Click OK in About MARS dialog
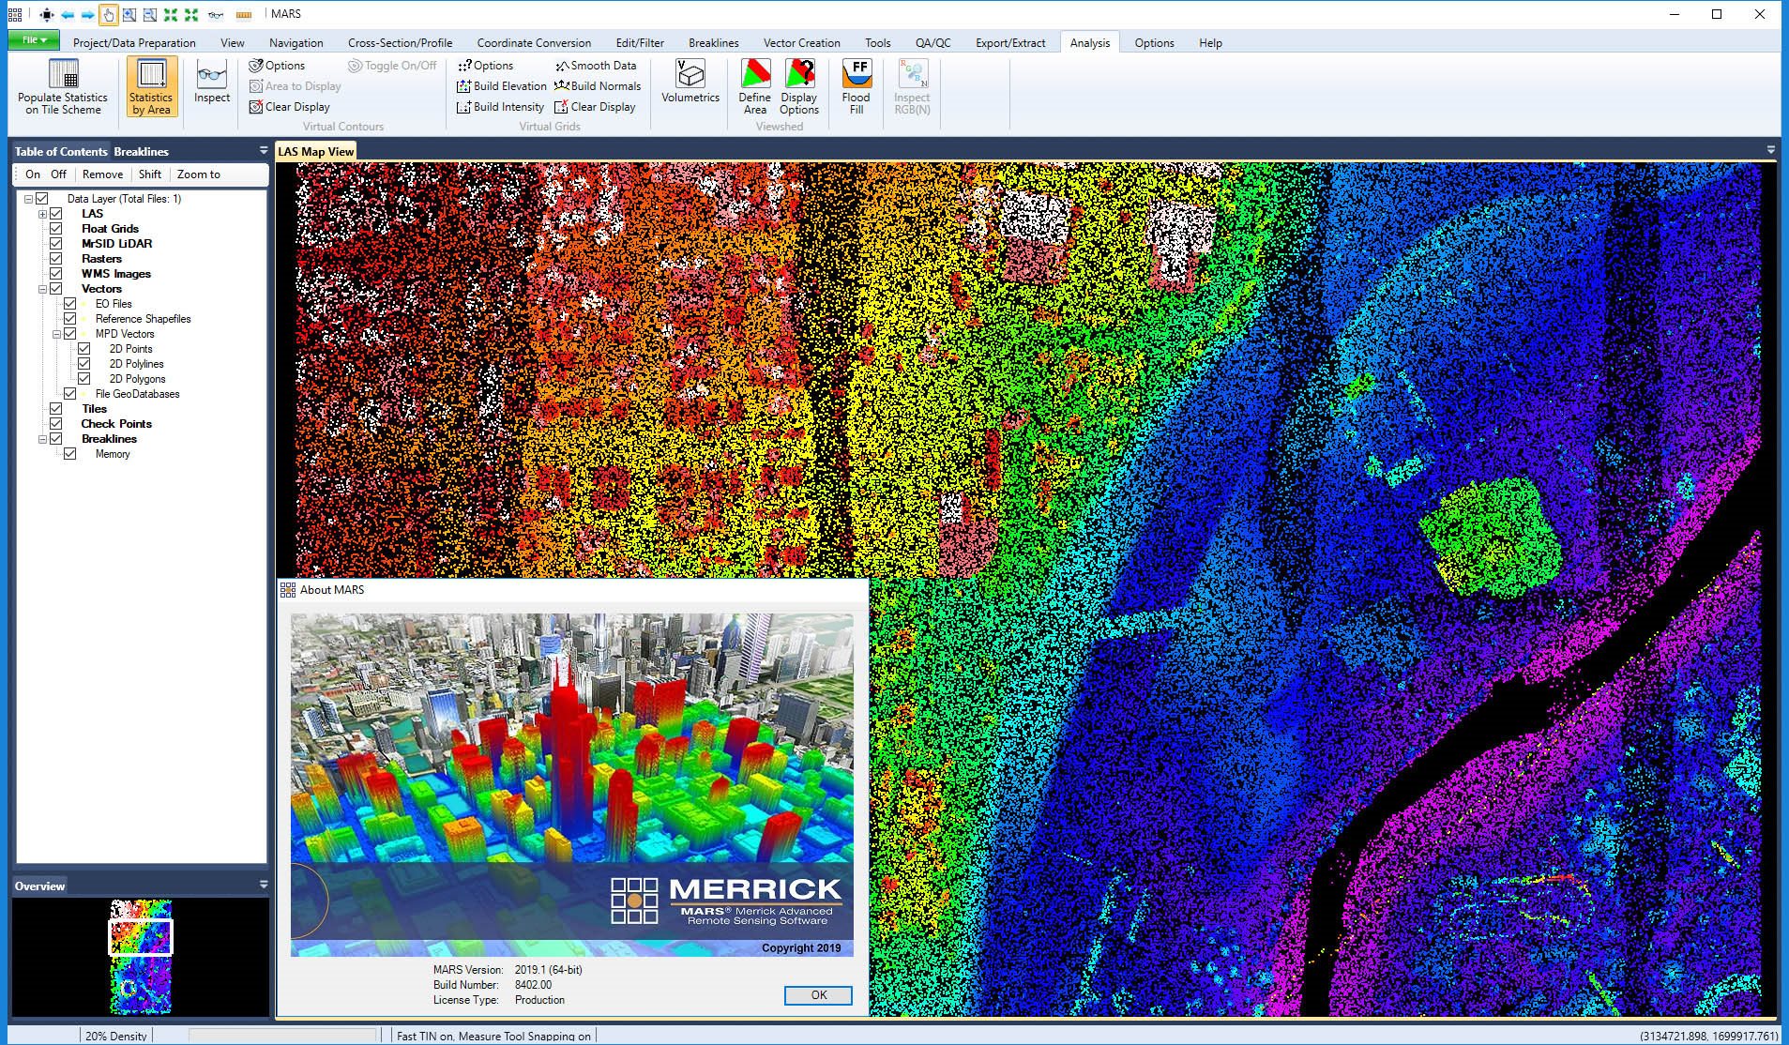The image size is (1789, 1045). point(818,995)
